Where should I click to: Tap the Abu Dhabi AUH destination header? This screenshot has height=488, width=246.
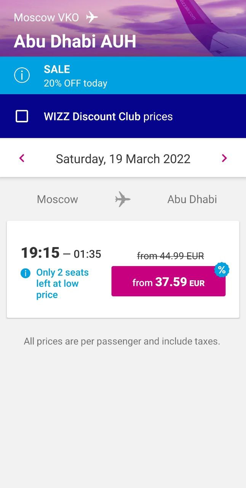[75, 42]
